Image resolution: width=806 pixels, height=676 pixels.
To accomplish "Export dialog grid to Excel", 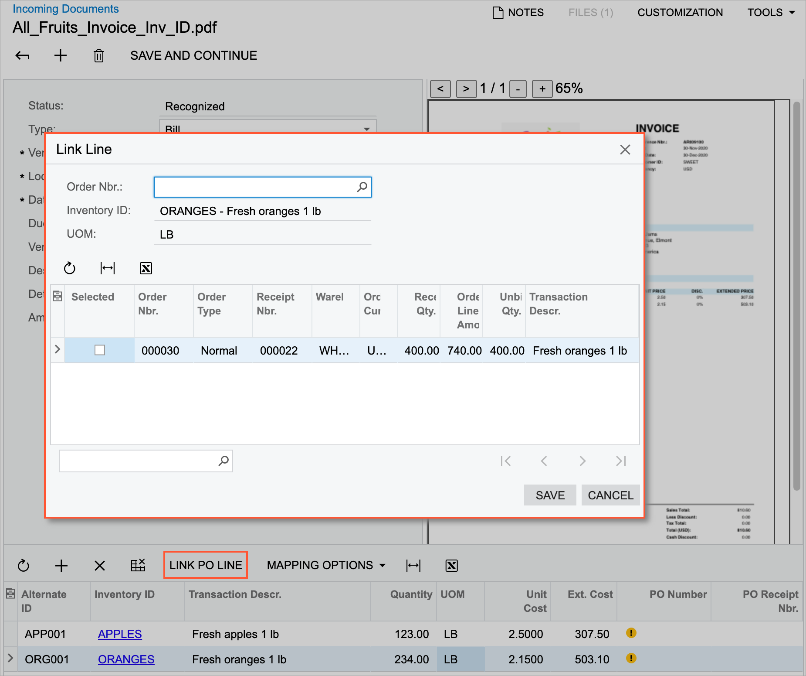I will (x=146, y=268).
